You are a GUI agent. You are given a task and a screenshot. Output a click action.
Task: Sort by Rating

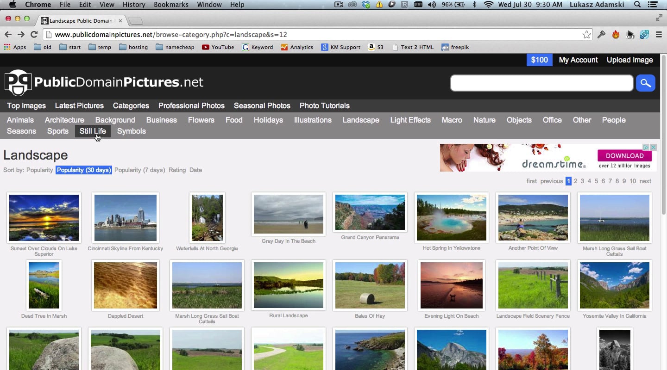click(x=177, y=170)
